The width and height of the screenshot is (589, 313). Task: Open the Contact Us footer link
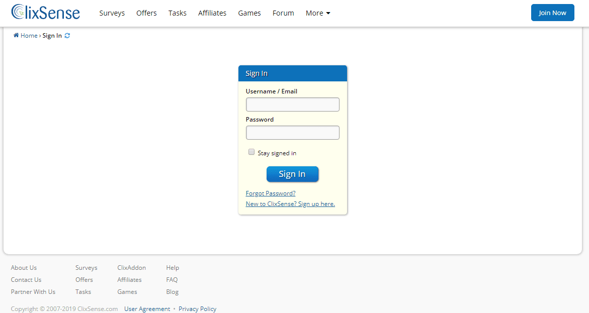click(x=26, y=279)
